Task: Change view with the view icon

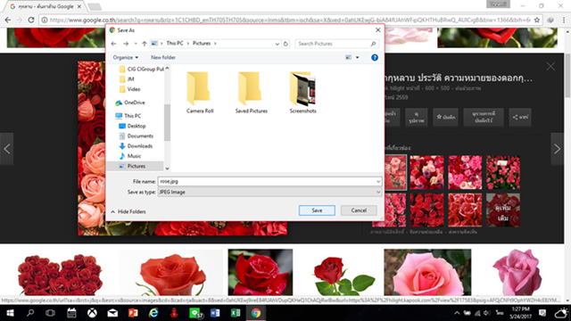Action: [x=349, y=57]
